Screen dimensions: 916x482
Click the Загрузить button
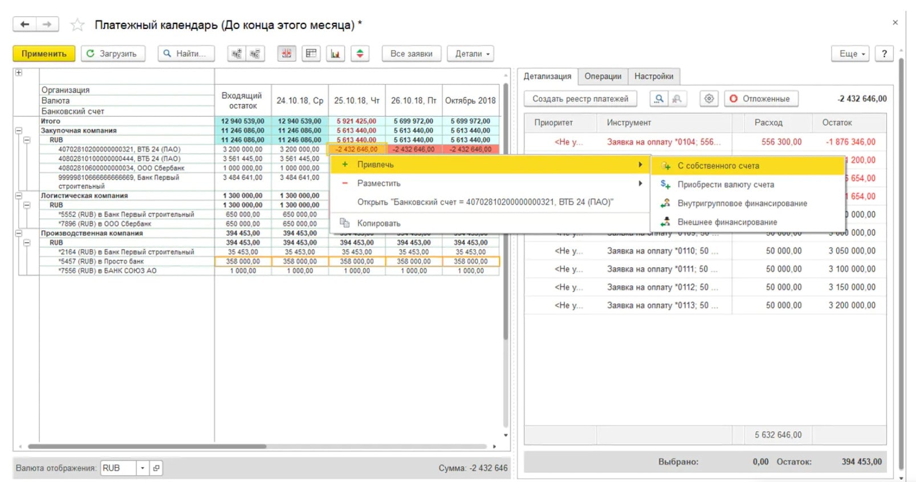(113, 54)
